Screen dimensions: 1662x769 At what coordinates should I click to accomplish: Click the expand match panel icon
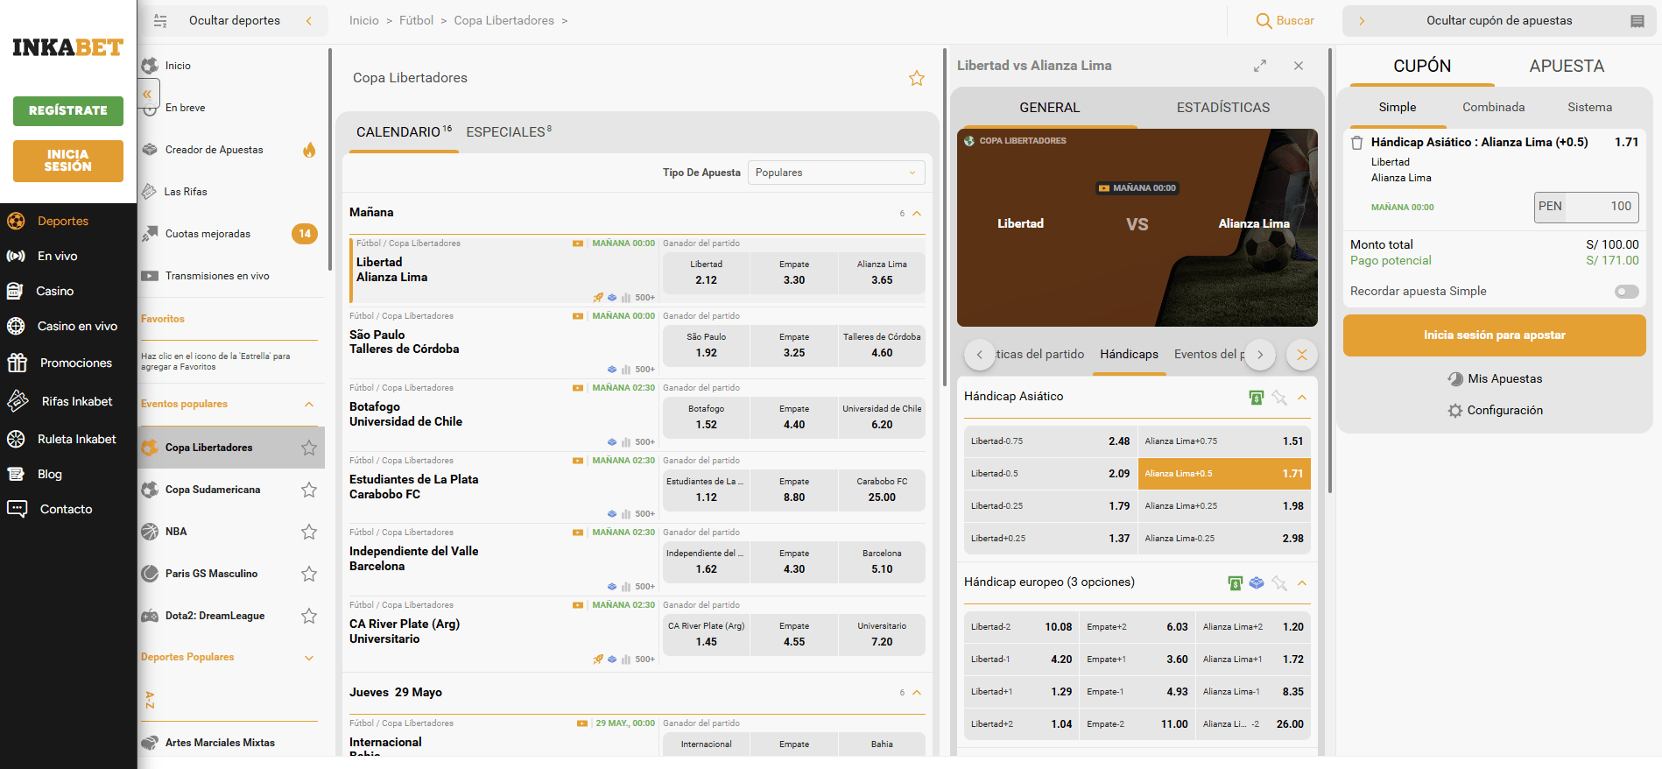point(1260,66)
